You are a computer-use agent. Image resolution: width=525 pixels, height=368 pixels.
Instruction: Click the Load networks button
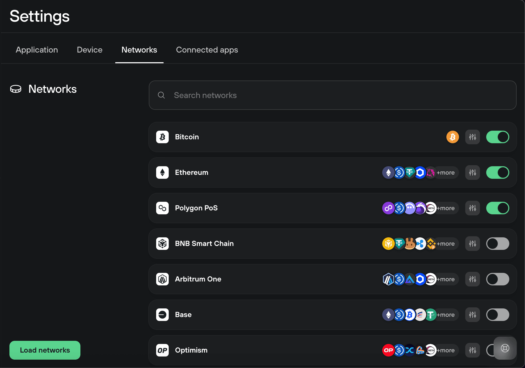(45, 350)
